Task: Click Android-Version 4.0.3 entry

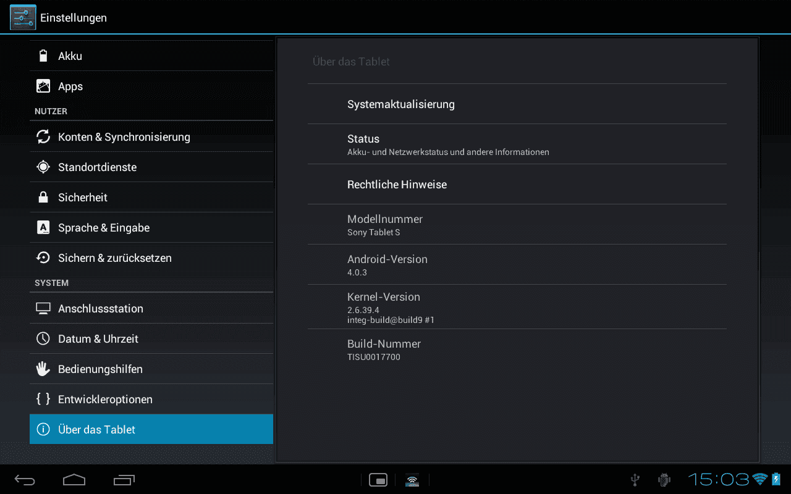Action: (x=517, y=264)
